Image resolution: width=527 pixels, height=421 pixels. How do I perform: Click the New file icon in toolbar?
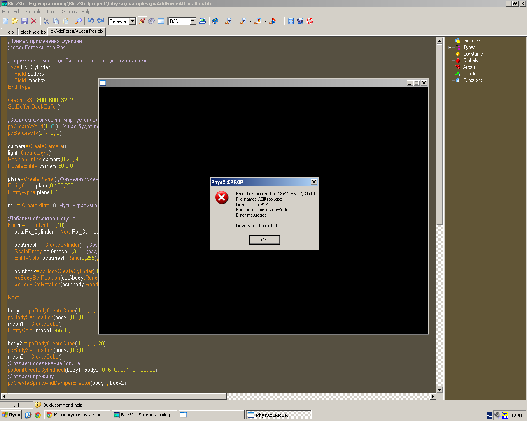(5, 21)
